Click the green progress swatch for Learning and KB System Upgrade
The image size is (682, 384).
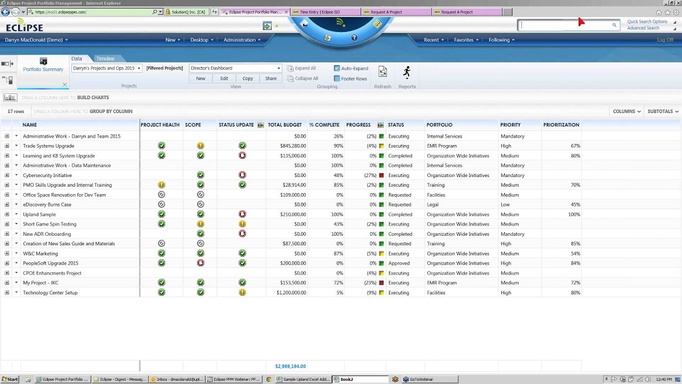pos(381,156)
